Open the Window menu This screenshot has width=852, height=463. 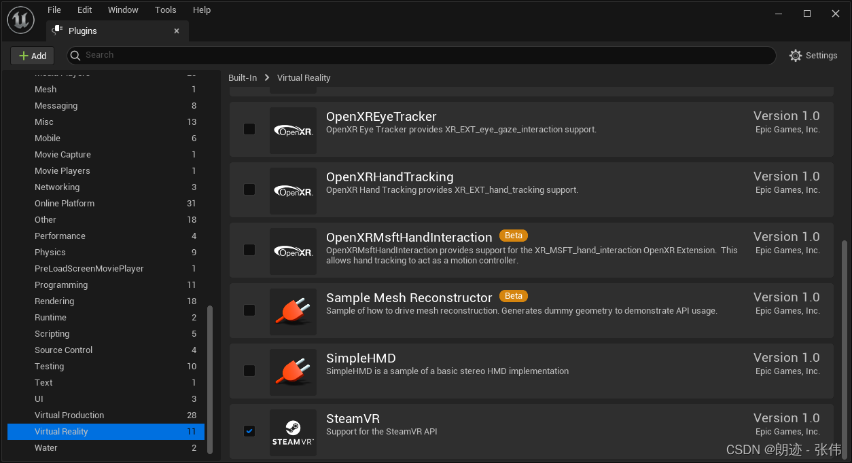(x=123, y=10)
